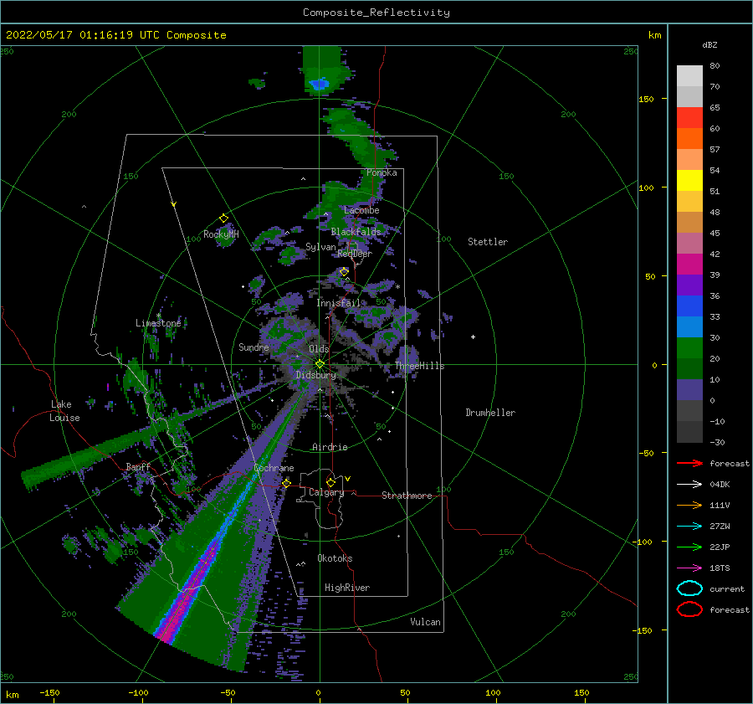The height and width of the screenshot is (704, 753).
Task: Click the Stettler label
Action: click(x=488, y=242)
